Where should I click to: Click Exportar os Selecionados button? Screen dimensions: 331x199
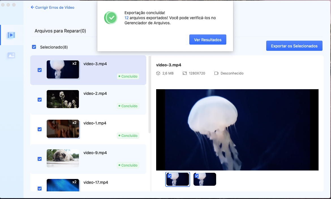[x=294, y=46]
